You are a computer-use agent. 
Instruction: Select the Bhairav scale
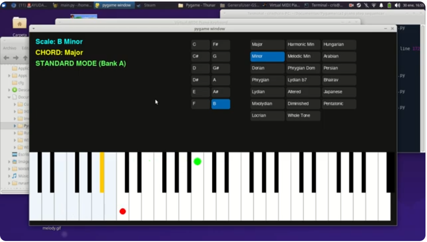pyautogui.click(x=339, y=80)
